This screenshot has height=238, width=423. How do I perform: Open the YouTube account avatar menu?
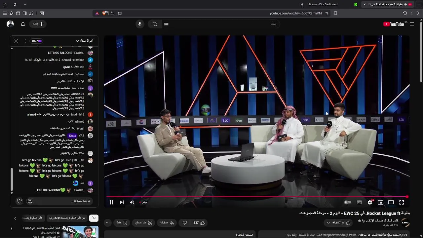(x=10, y=24)
